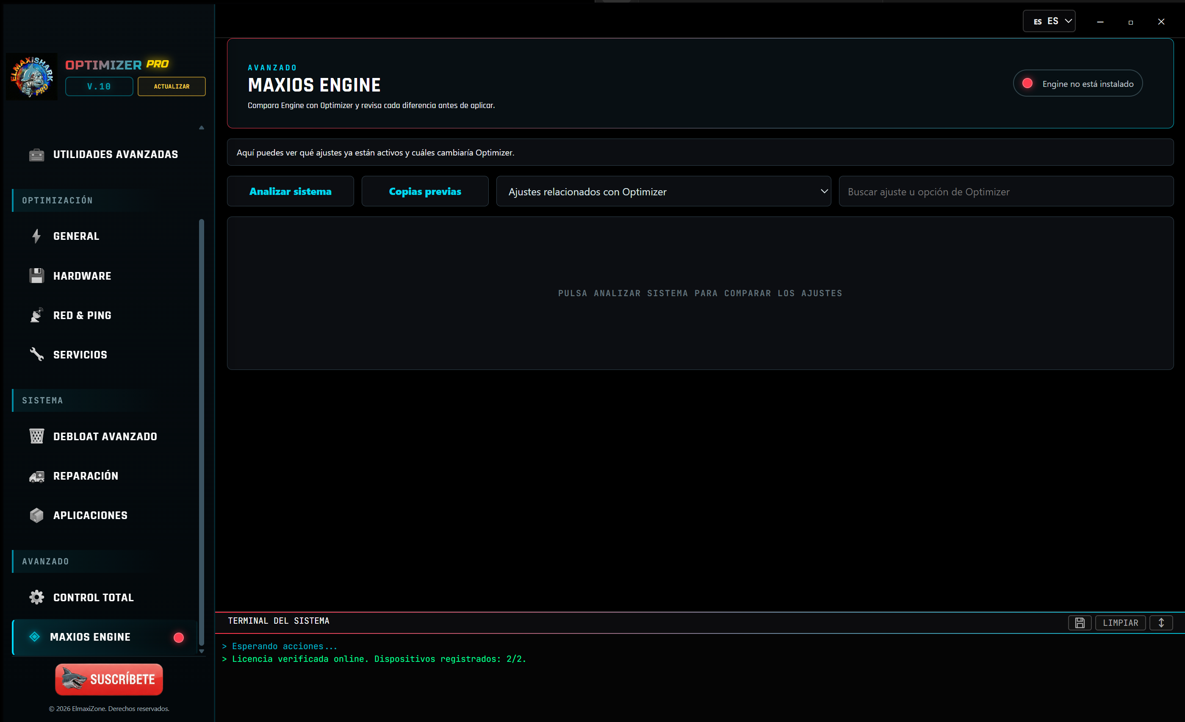Toggle terminal height with arrows icon
The image size is (1185, 722).
click(x=1161, y=623)
